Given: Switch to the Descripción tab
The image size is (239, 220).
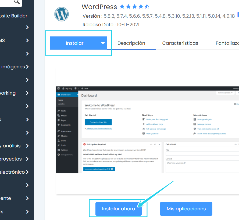Looking at the screenshot, I should click(131, 43).
